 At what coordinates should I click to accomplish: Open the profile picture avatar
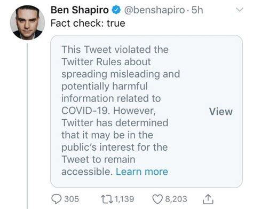click(27, 22)
